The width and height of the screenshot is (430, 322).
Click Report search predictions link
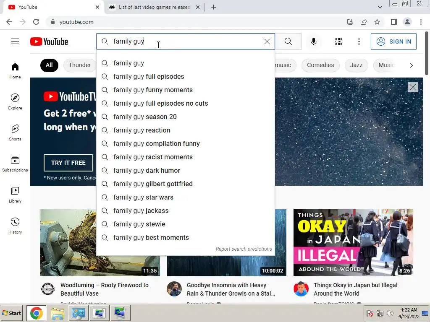pyautogui.click(x=244, y=249)
